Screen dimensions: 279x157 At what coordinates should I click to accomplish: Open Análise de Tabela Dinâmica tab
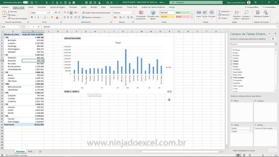[x=153, y=7]
